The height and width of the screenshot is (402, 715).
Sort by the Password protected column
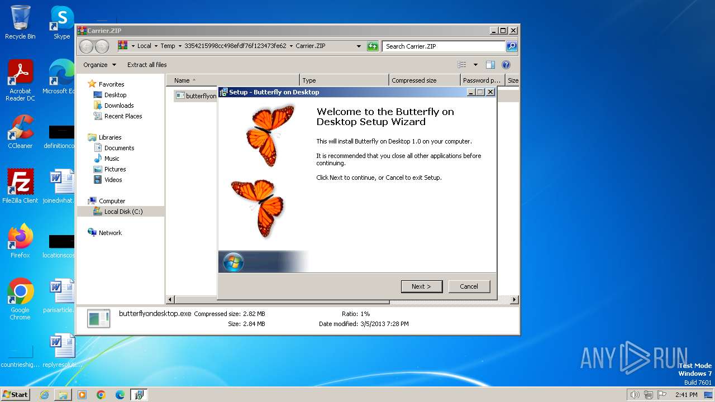pyautogui.click(x=483, y=80)
